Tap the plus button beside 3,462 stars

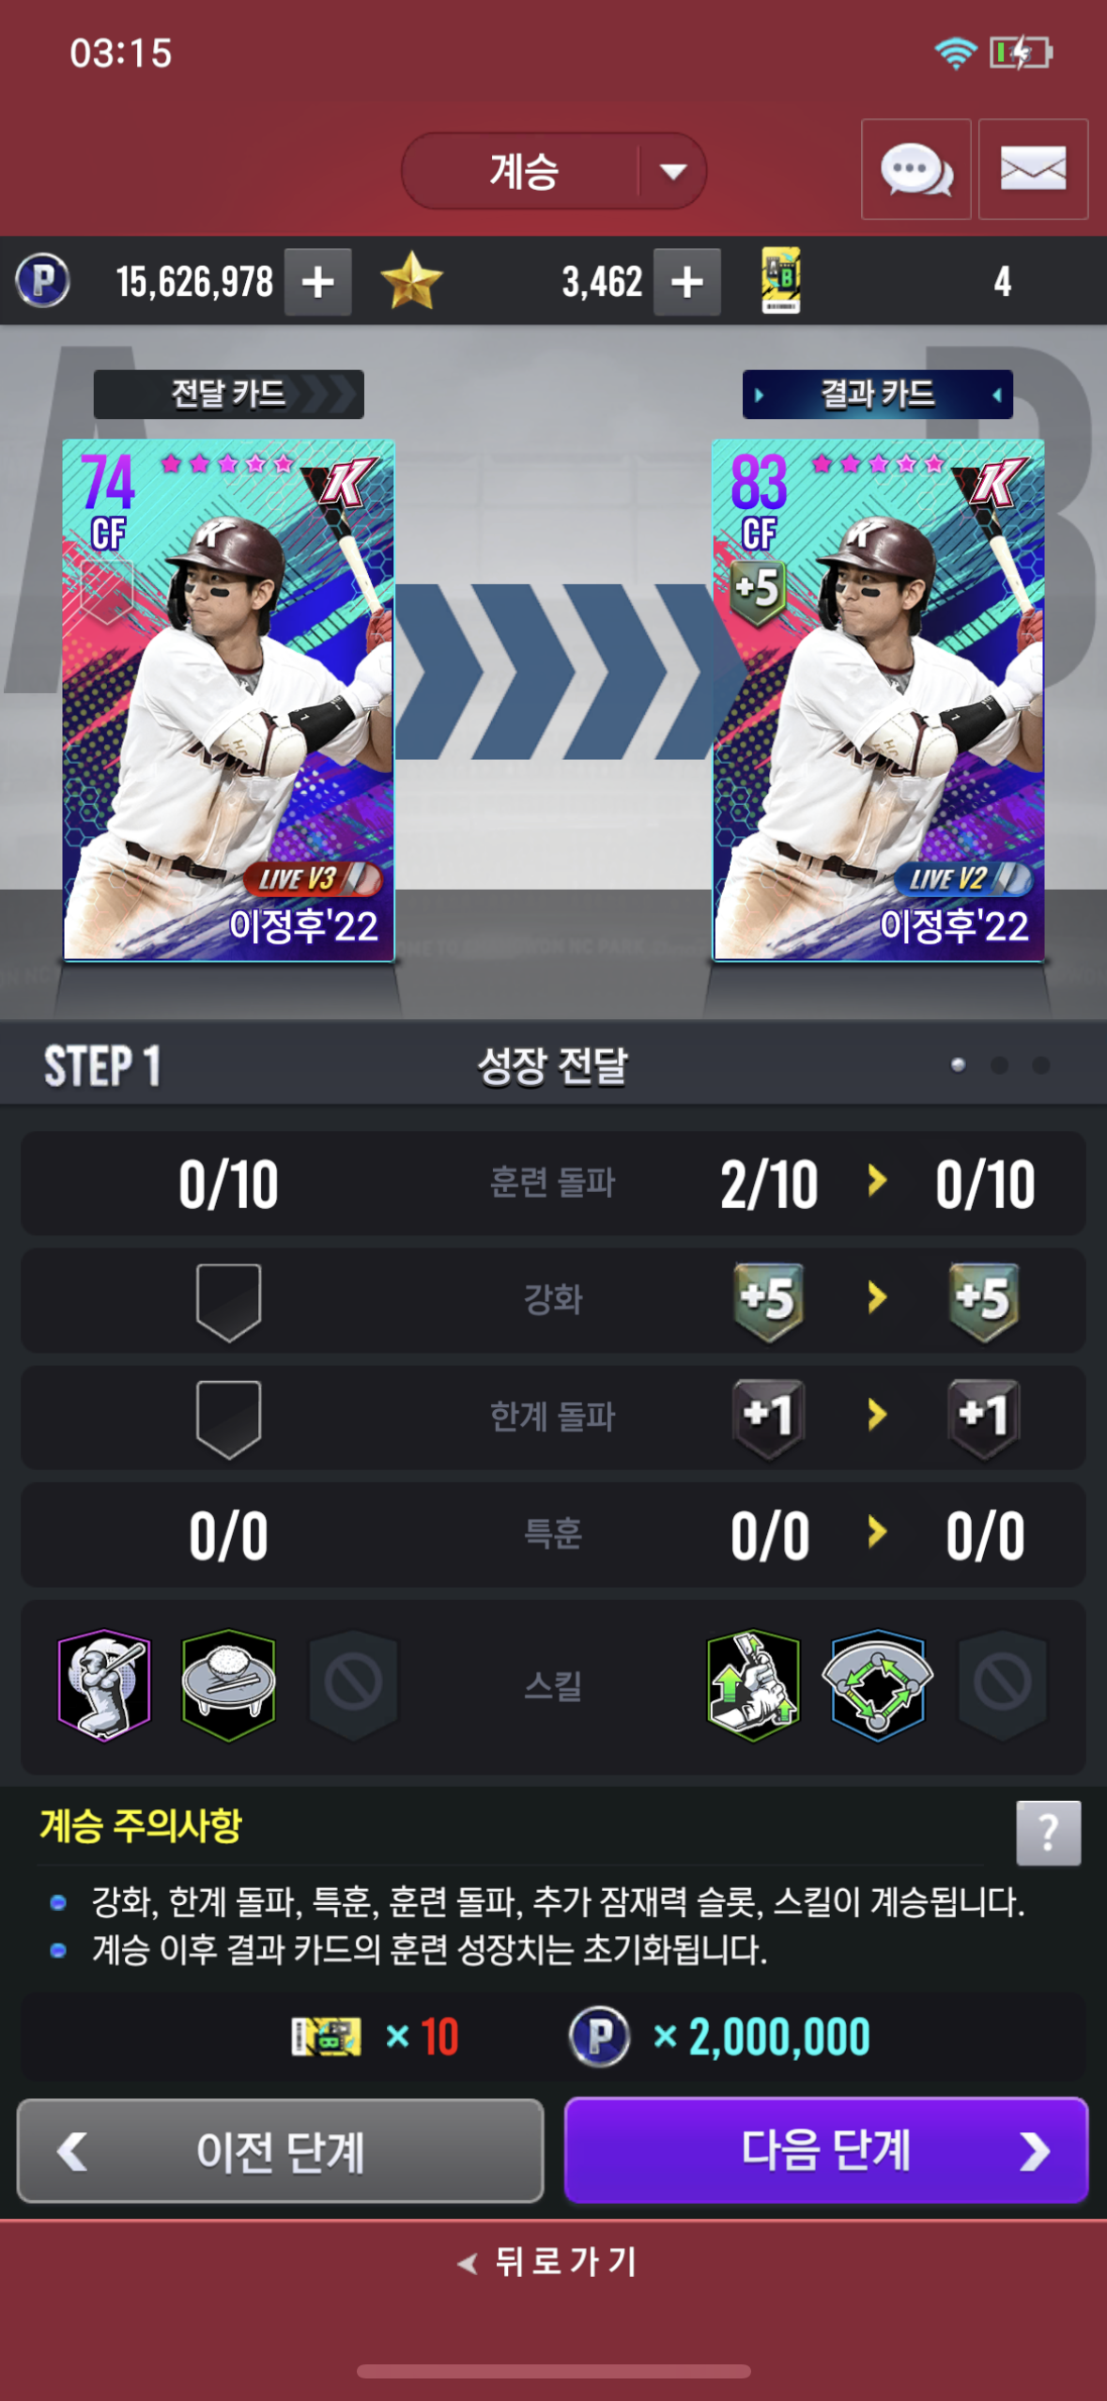pyautogui.click(x=687, y=282)
